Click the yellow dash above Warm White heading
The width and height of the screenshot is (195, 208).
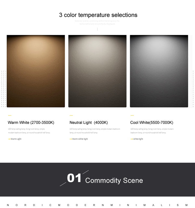9,115
